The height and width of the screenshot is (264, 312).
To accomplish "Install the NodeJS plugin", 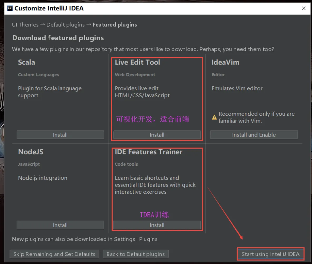I will tap(60, 225).
